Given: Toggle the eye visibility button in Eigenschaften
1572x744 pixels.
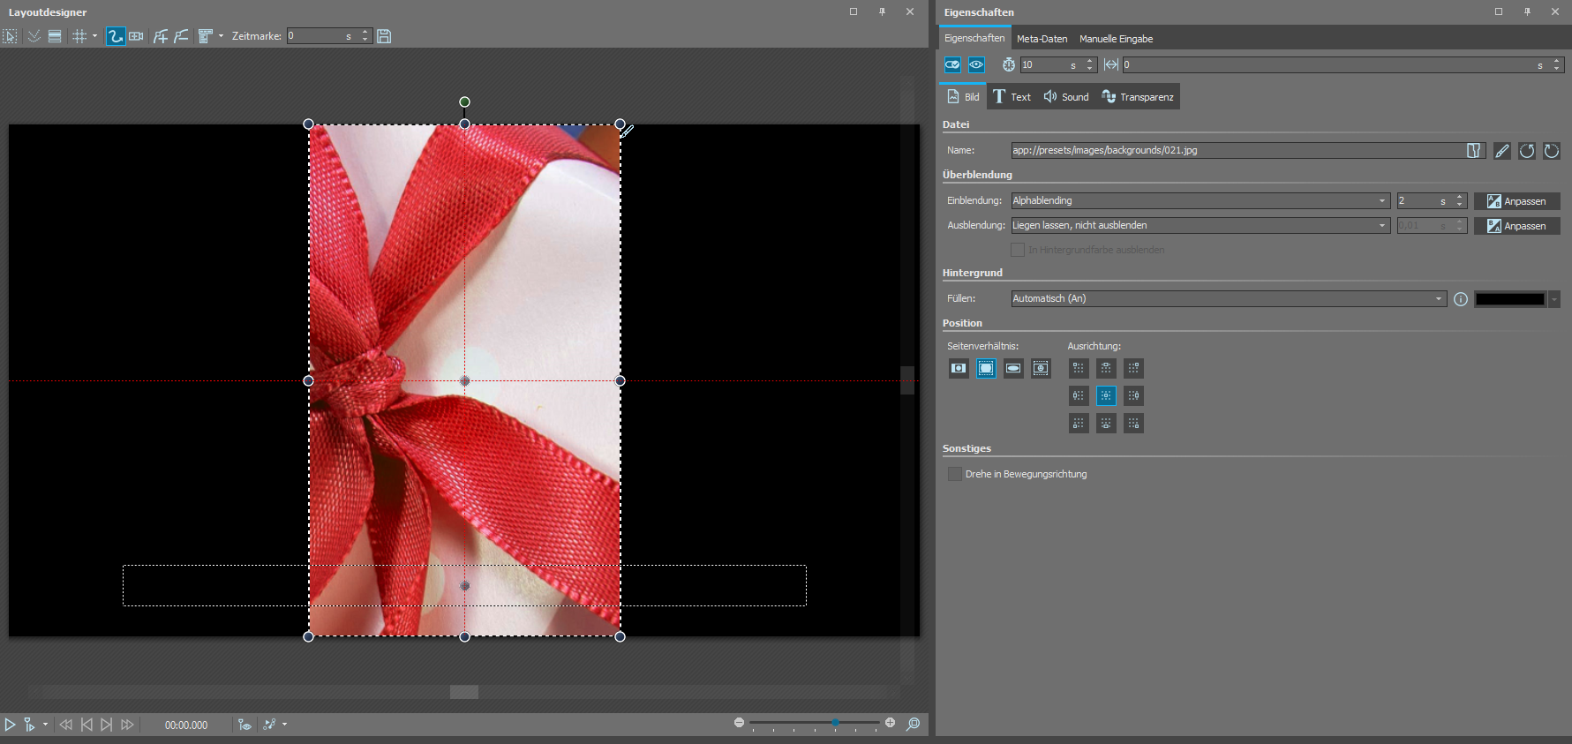Looking at the screenshot, I should pyautogui.click(x=976, y=64).
